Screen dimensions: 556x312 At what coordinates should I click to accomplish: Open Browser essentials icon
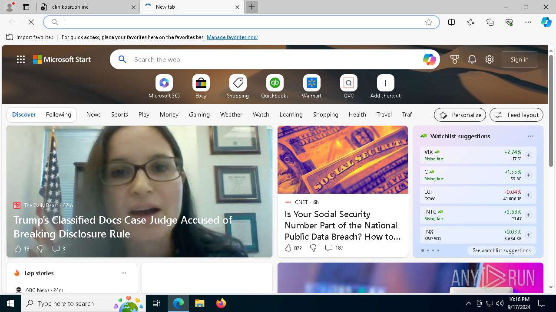tap(509, 22)
